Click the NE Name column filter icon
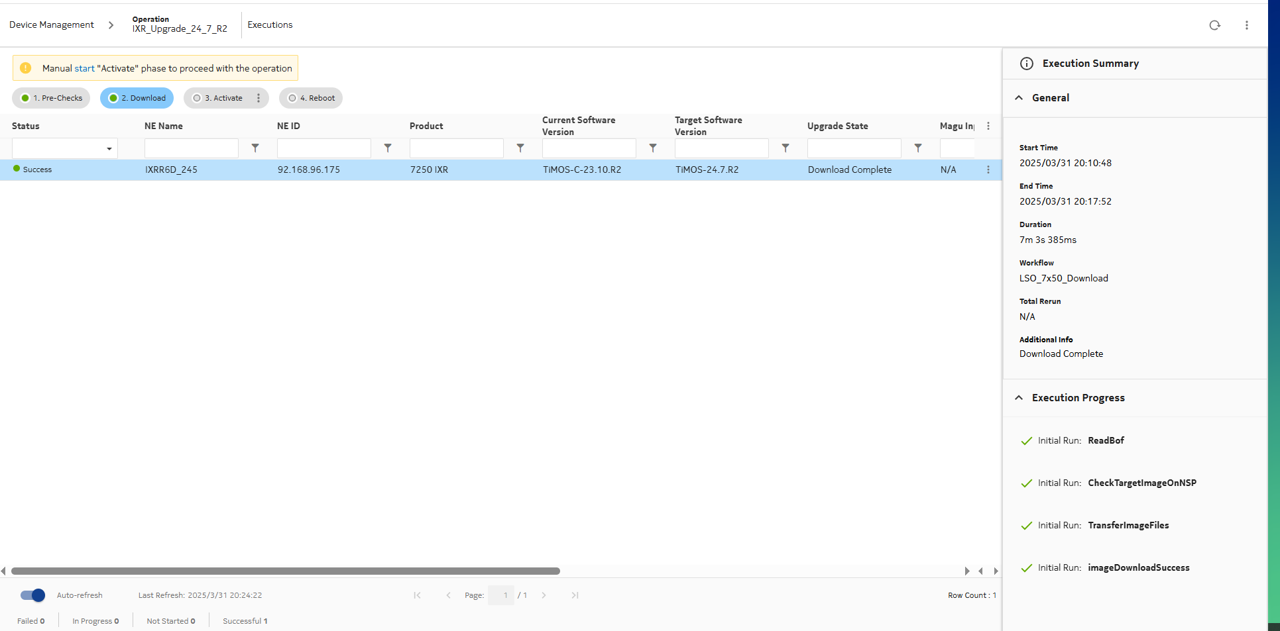The image size is (1280, 631). pos(255,148)
